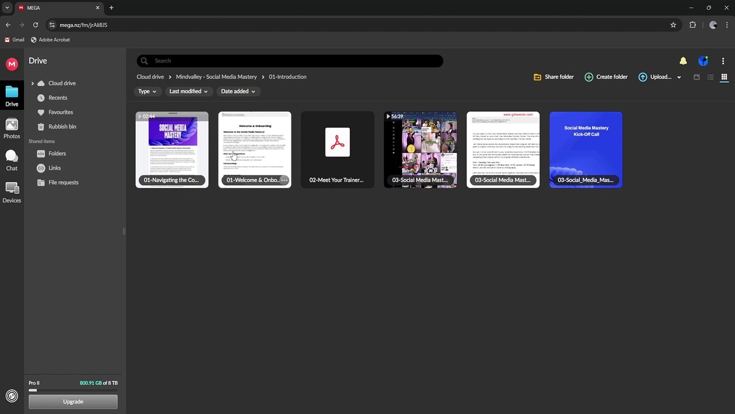This screenshot has height=414, width=735.
Task: Click the 800.91 GB of 8 TB text
Action: pyautogui.click(x=98, y=383)
